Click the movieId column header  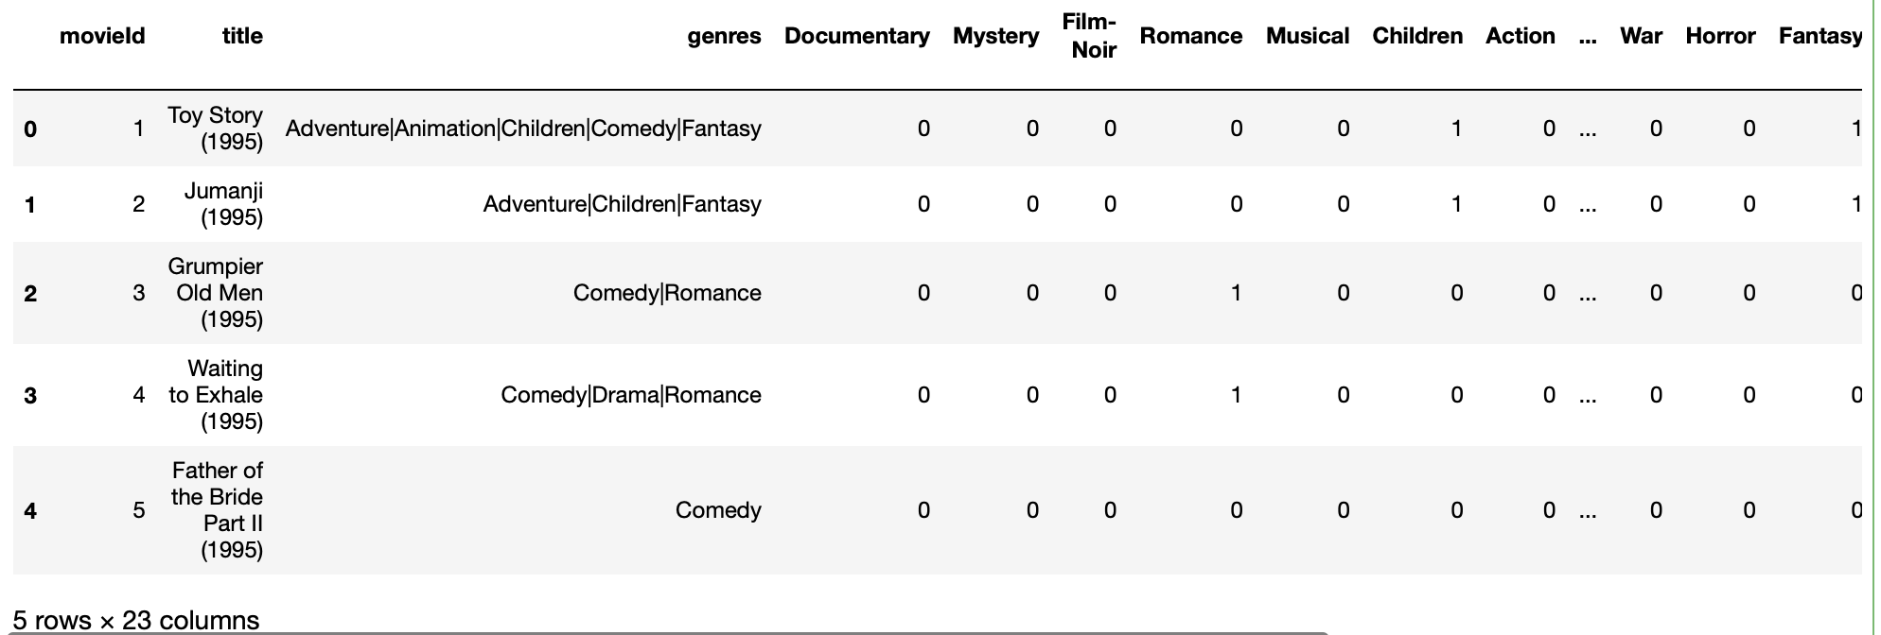[102, 36]
